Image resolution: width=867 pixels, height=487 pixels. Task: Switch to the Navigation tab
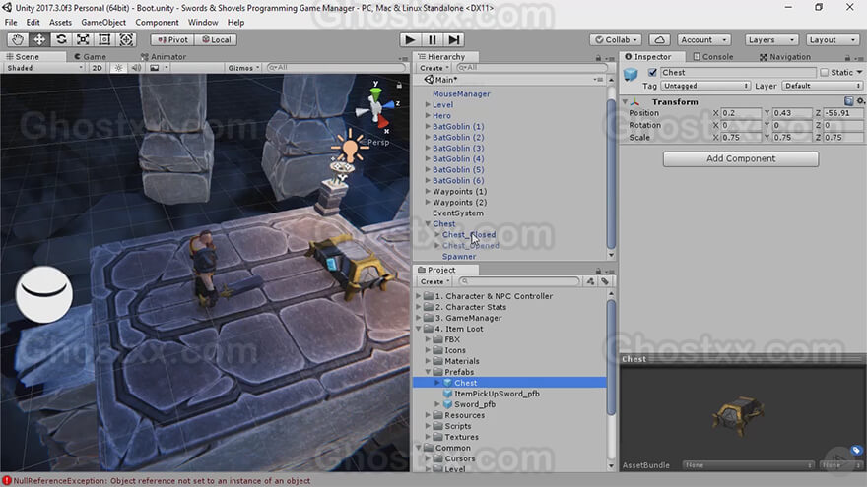(785, 57)
